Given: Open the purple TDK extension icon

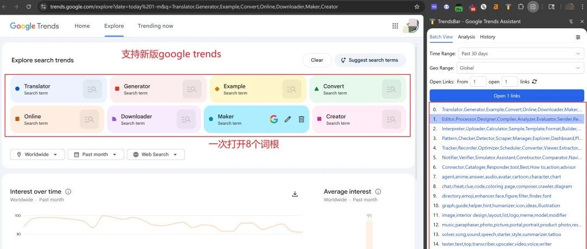Looking at the screenshot, I should click(434, 7).
